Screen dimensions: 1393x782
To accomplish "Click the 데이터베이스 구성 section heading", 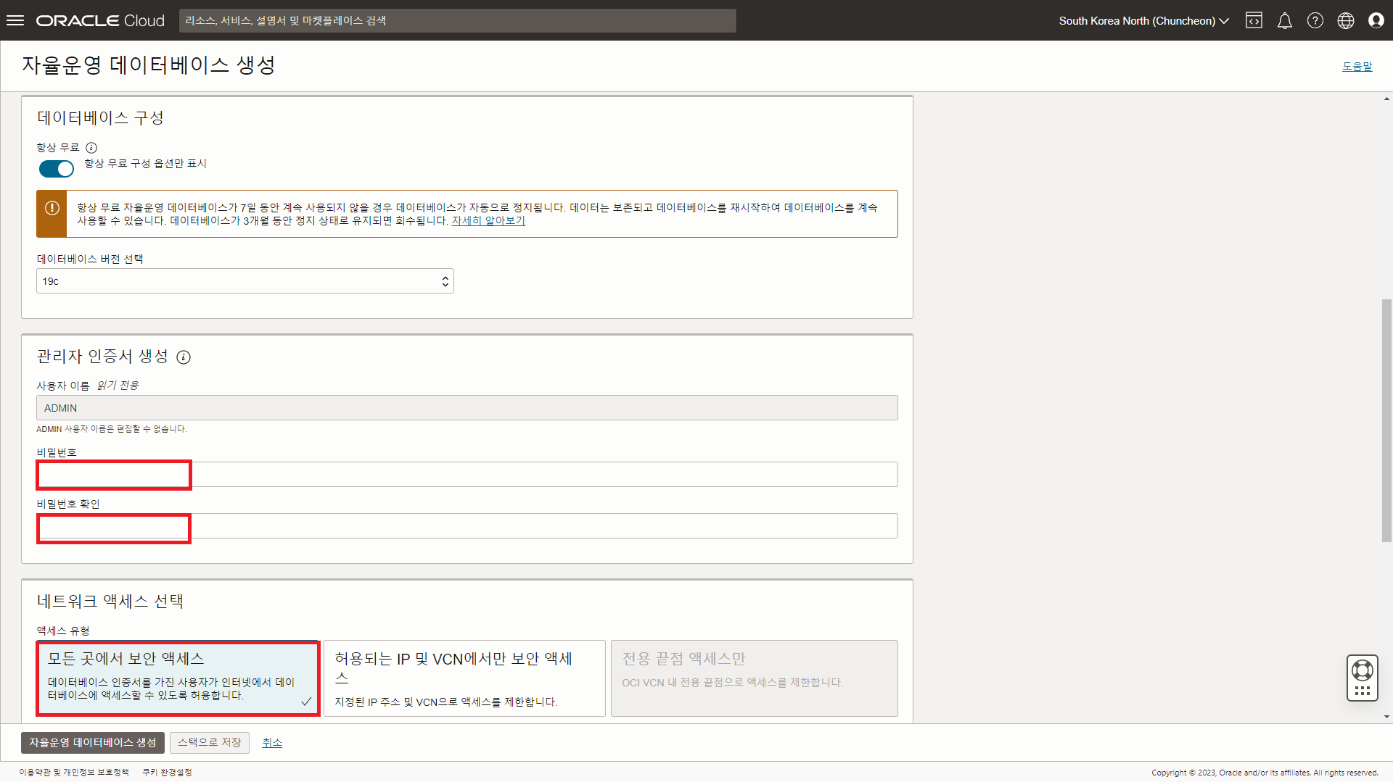I will click(100, 118).
